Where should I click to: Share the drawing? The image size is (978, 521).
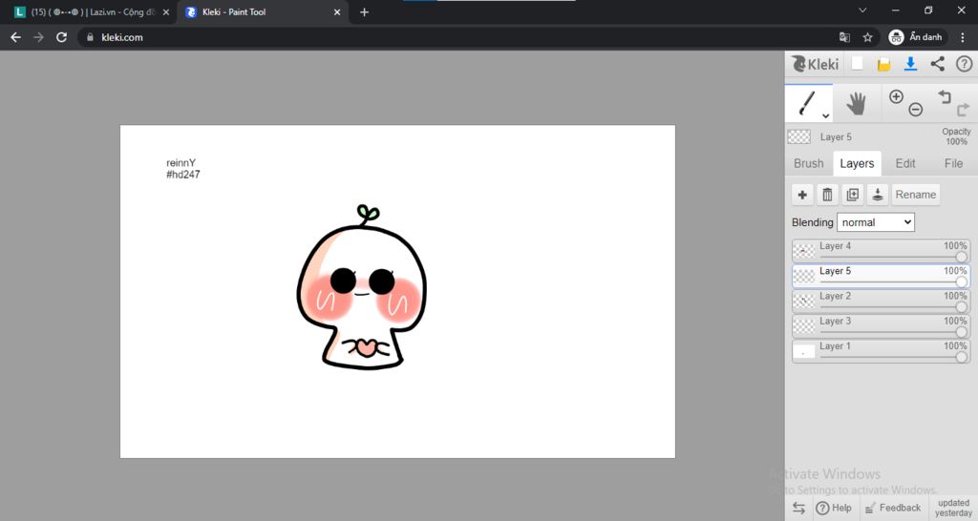point(938,64)
